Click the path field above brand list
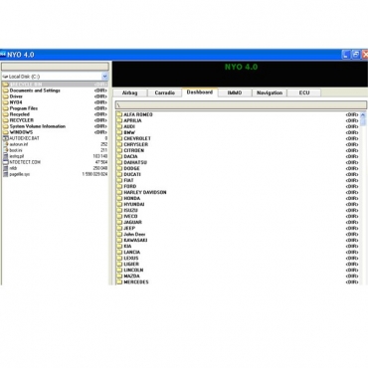Screen dimensions: 368x368 coord(241,105)
